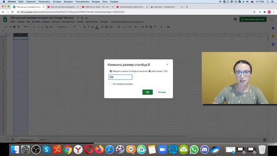Star the spreadsheet next to its title
Screen dimensions: 277x156
tap(78, 18)
